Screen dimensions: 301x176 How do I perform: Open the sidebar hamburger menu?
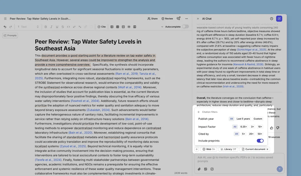coord(5,19)
